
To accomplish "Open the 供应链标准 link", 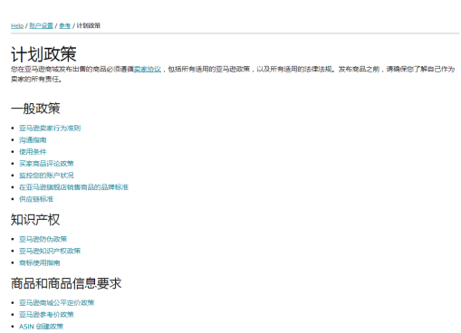I will (x=36, y=199).
